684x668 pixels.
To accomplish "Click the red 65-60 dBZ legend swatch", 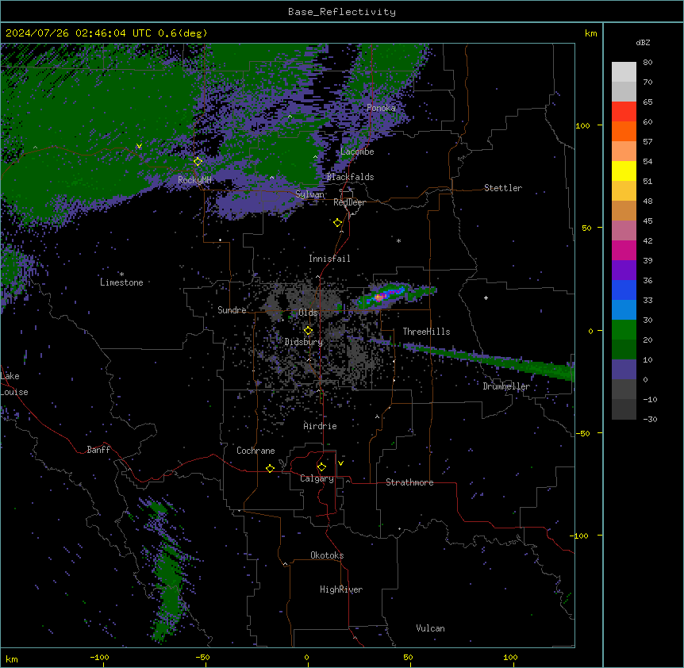I will 624,112.
